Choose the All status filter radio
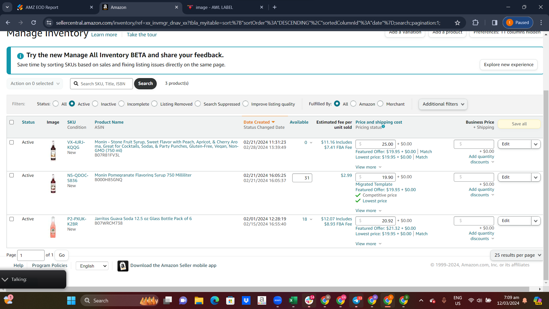 (x=56, y=104)
